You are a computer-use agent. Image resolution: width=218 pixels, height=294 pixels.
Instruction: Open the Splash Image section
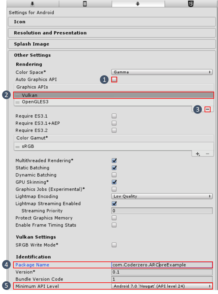30,44
